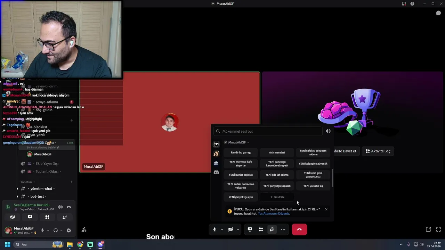Show hidden system tray icons
445x250 pixels.
pyautogui.click(x=401, y=244)
